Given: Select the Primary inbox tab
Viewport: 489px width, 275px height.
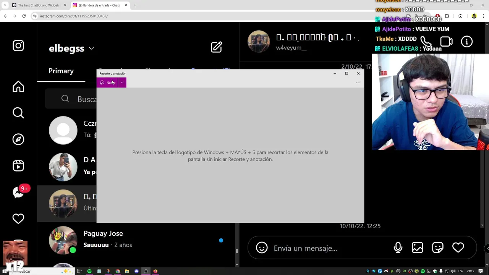Looking at the screenshot, I should coord(61,71).
